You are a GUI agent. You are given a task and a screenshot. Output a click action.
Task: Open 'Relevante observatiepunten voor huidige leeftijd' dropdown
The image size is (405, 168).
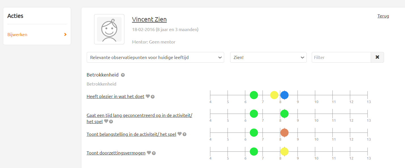tap(155, 57)
